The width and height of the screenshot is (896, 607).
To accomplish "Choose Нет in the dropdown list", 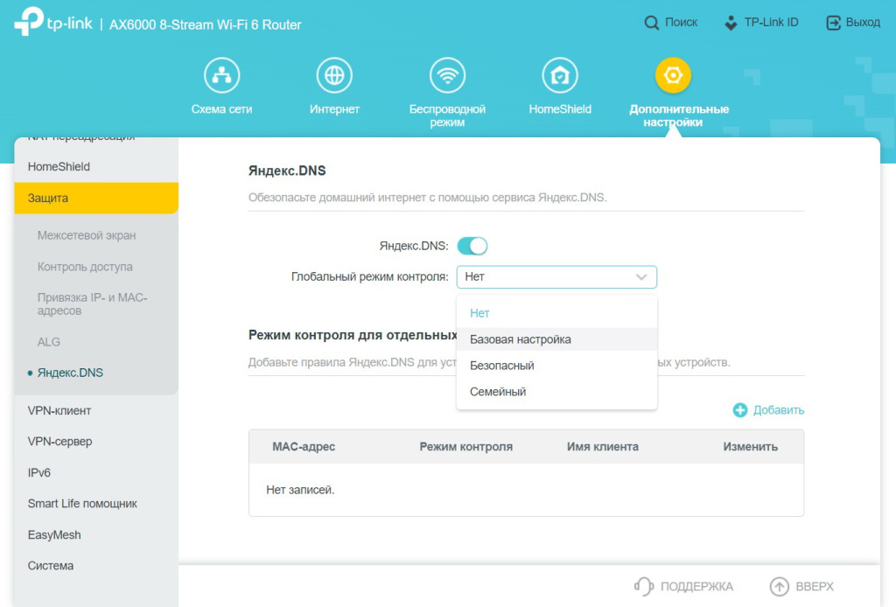I will pos(556,313).
